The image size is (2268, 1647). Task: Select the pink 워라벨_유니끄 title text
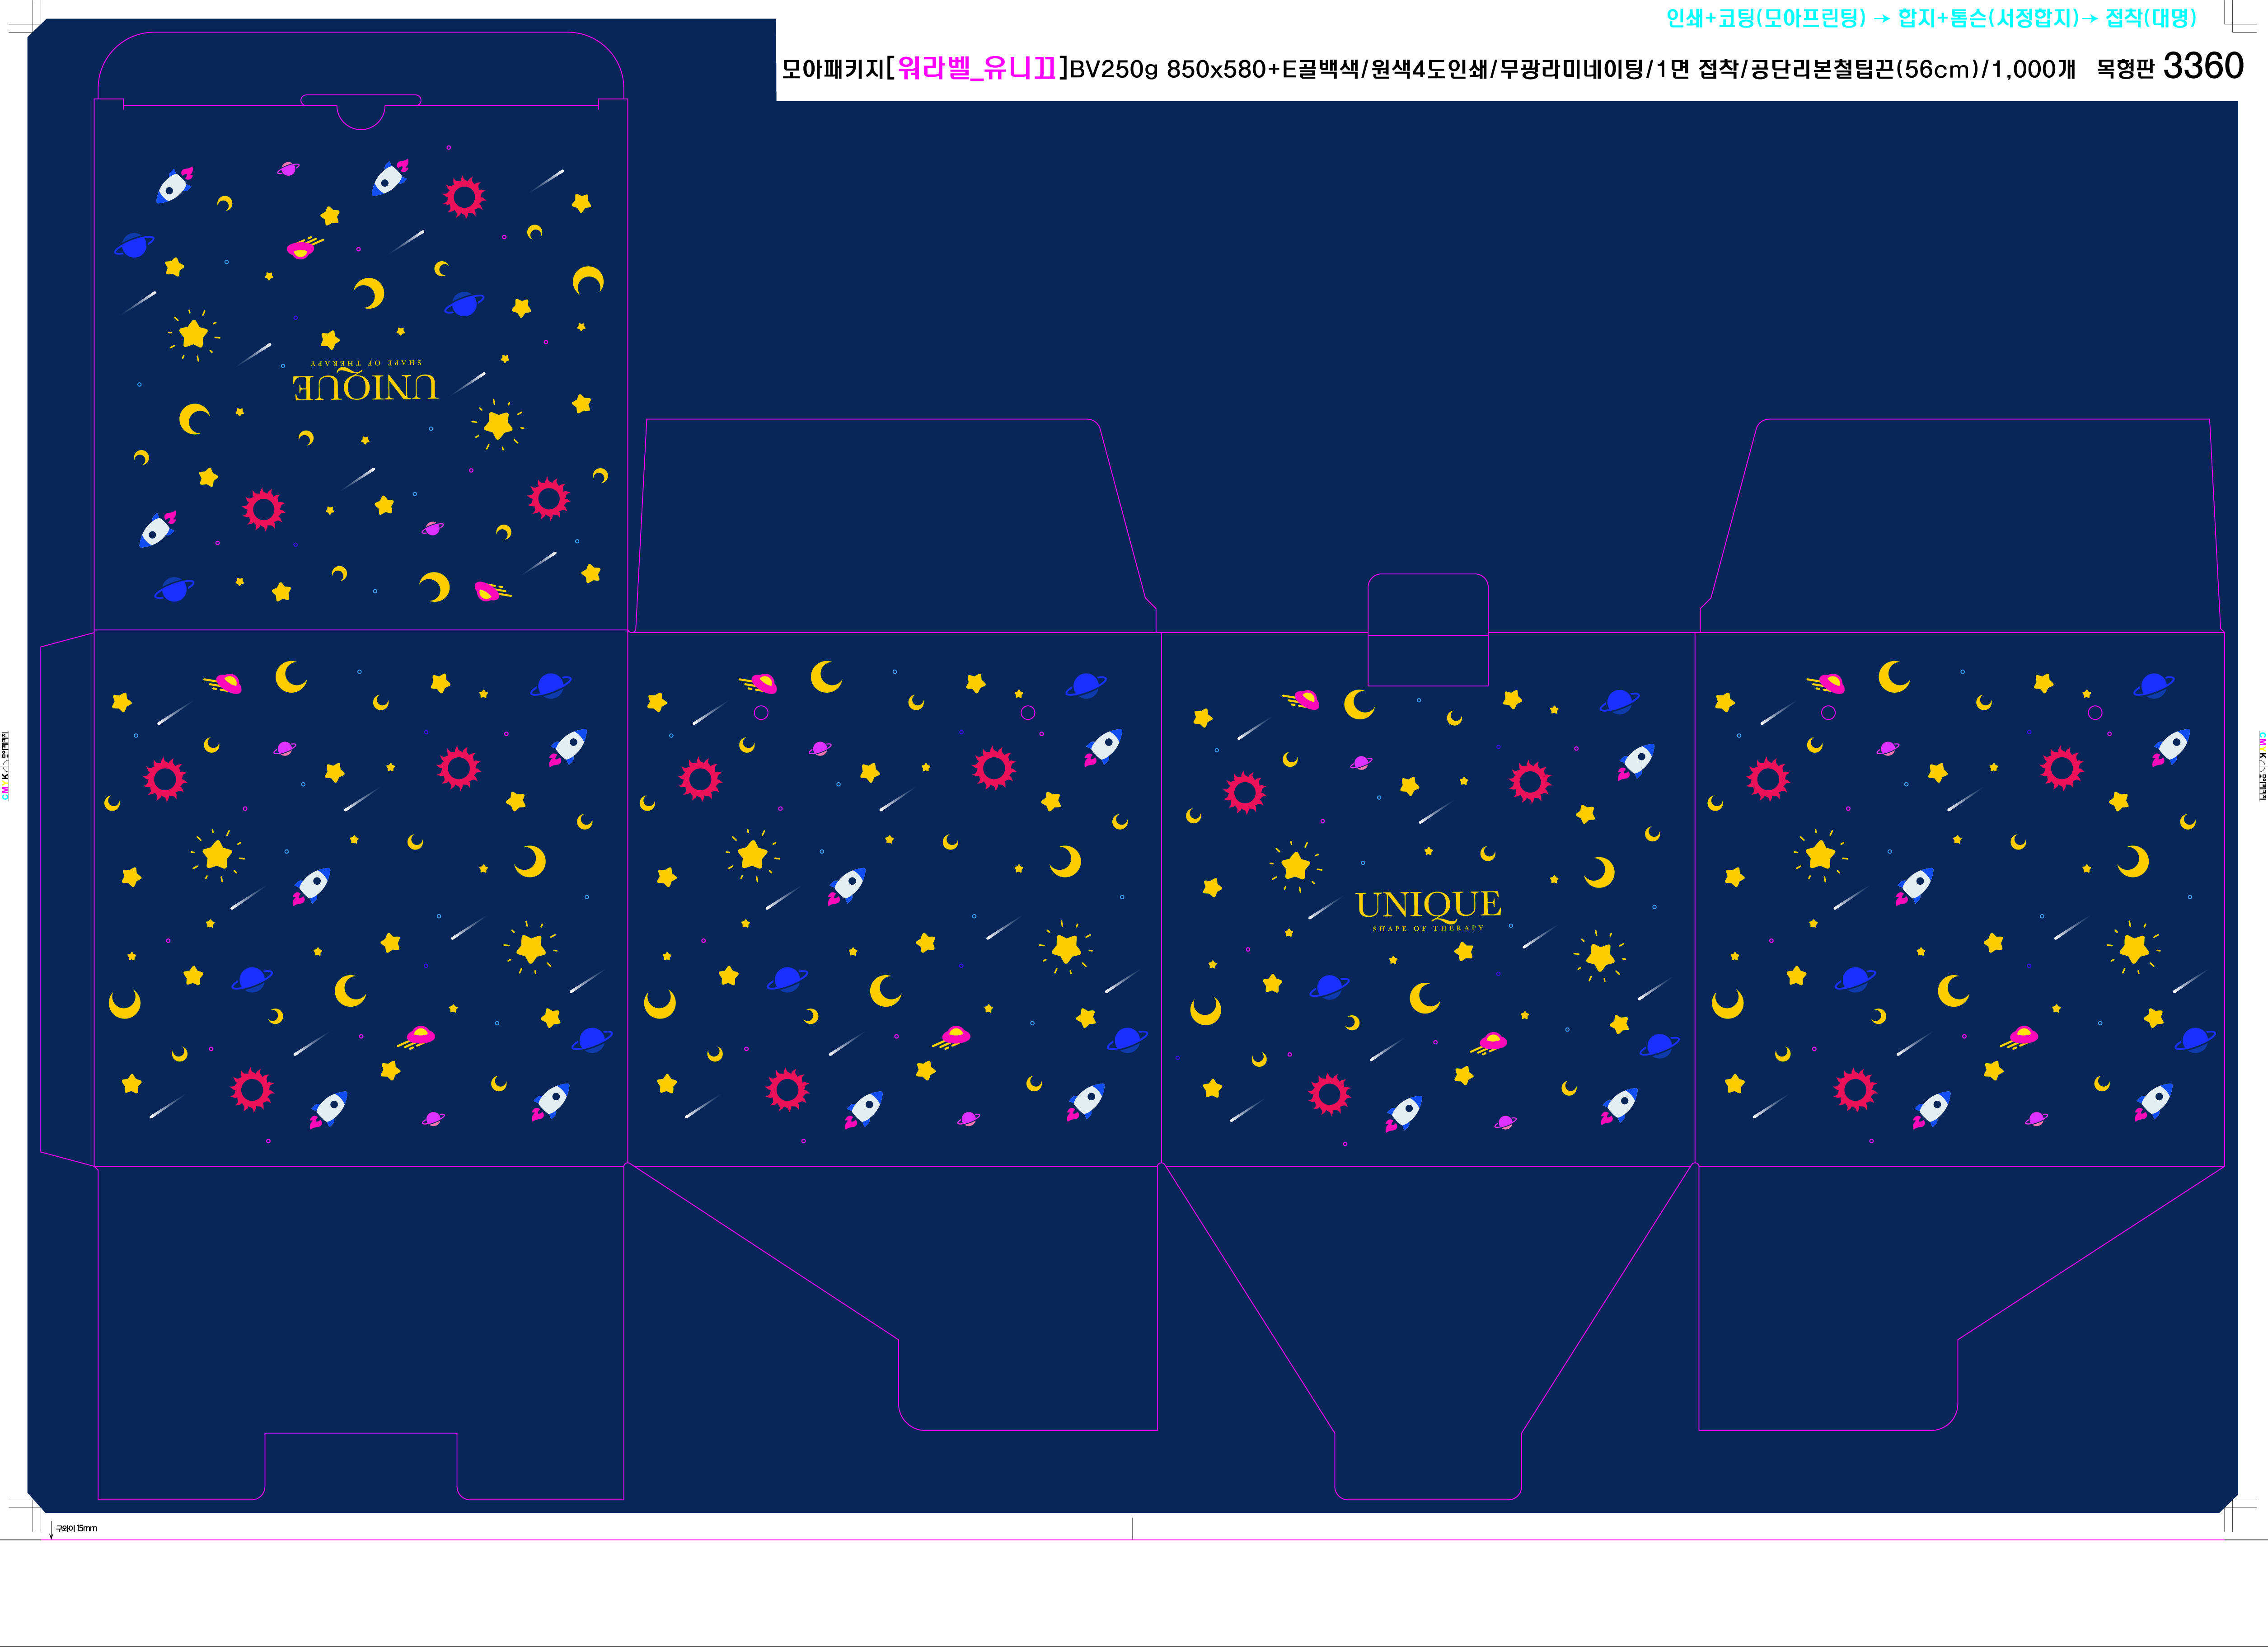976,68
